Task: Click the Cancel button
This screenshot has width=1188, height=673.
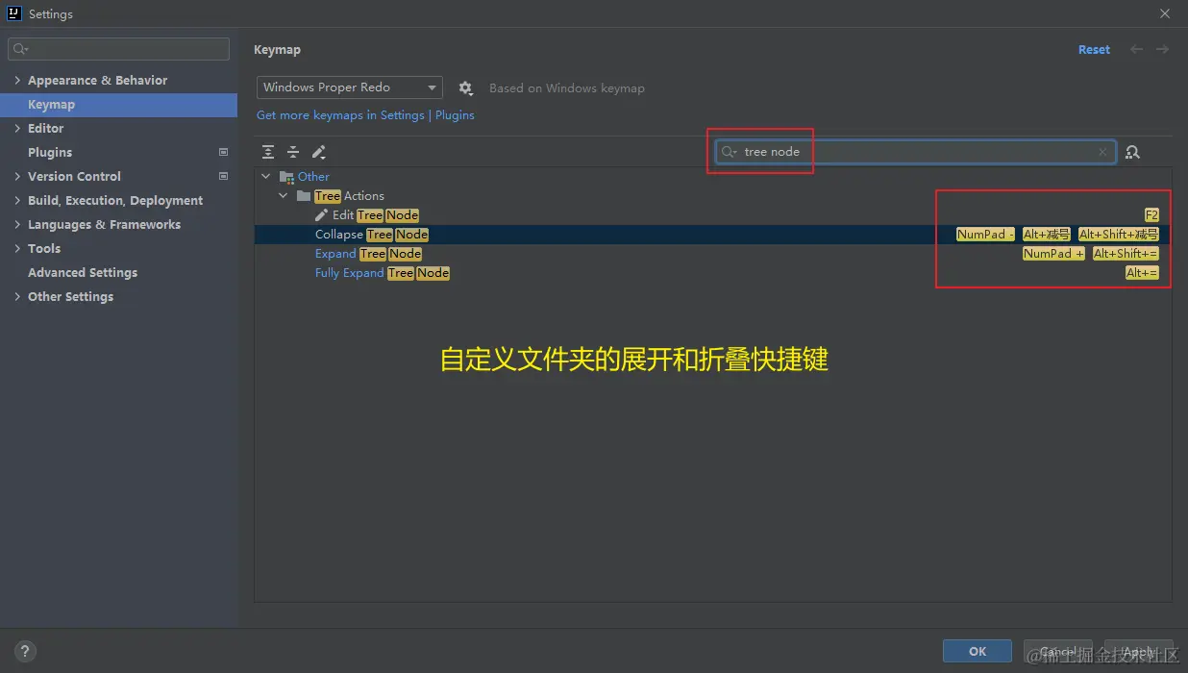Action: (x=1058, y=651)
